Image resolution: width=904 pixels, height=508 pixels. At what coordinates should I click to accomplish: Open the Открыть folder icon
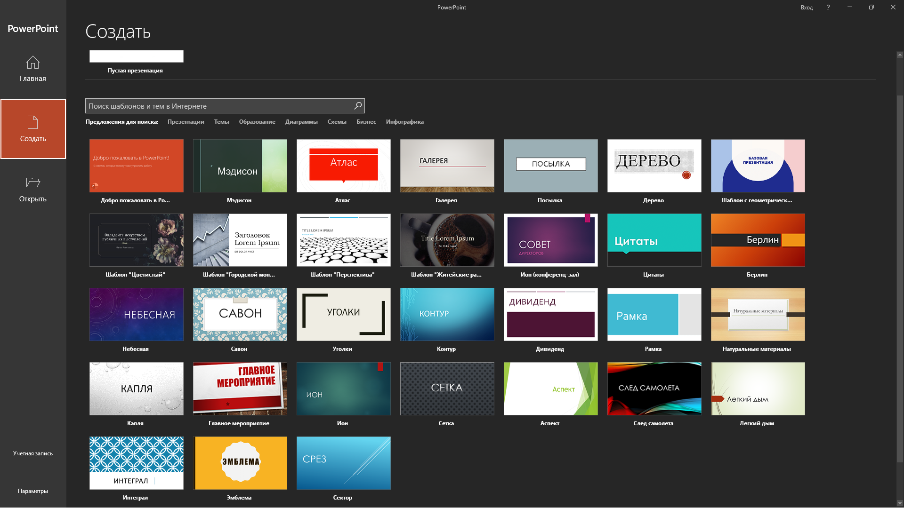(x=32, y=183)
